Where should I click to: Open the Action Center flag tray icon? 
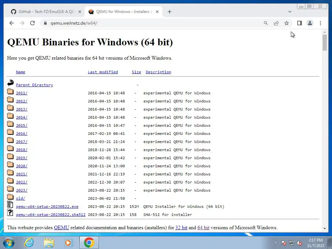pos(284,243)
